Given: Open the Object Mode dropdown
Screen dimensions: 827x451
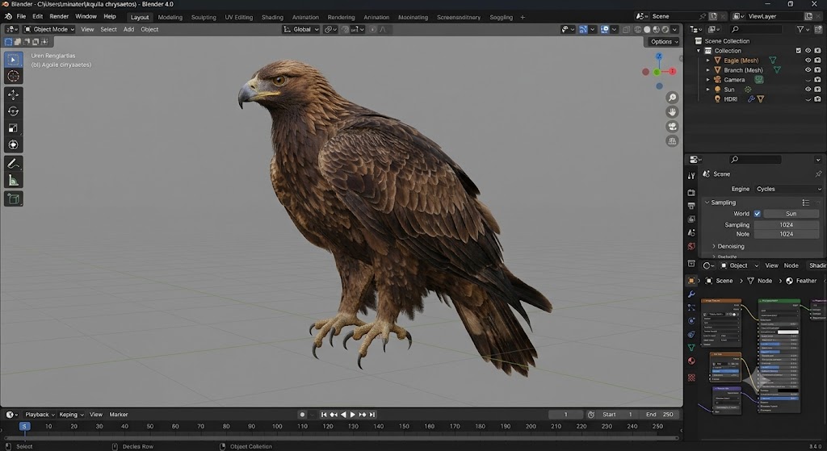Looking at the screenshot, I should [x=49, y=30].
